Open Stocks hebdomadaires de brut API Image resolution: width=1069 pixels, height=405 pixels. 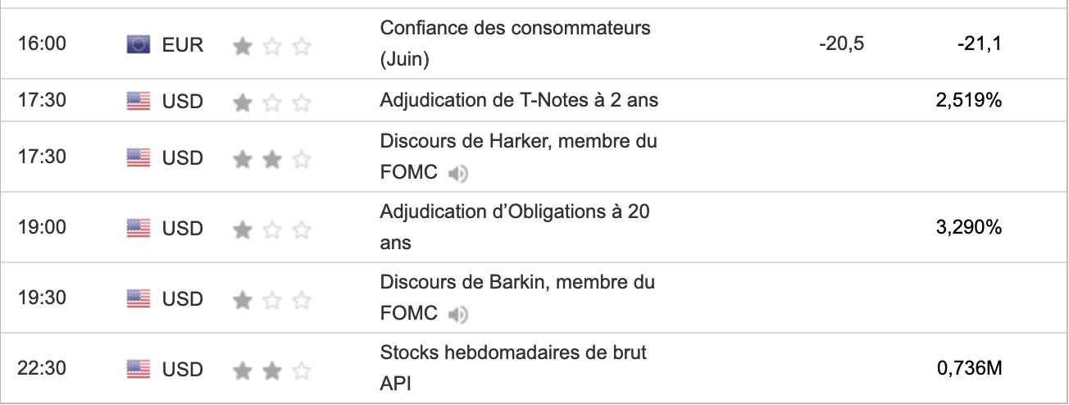point(513,353)
